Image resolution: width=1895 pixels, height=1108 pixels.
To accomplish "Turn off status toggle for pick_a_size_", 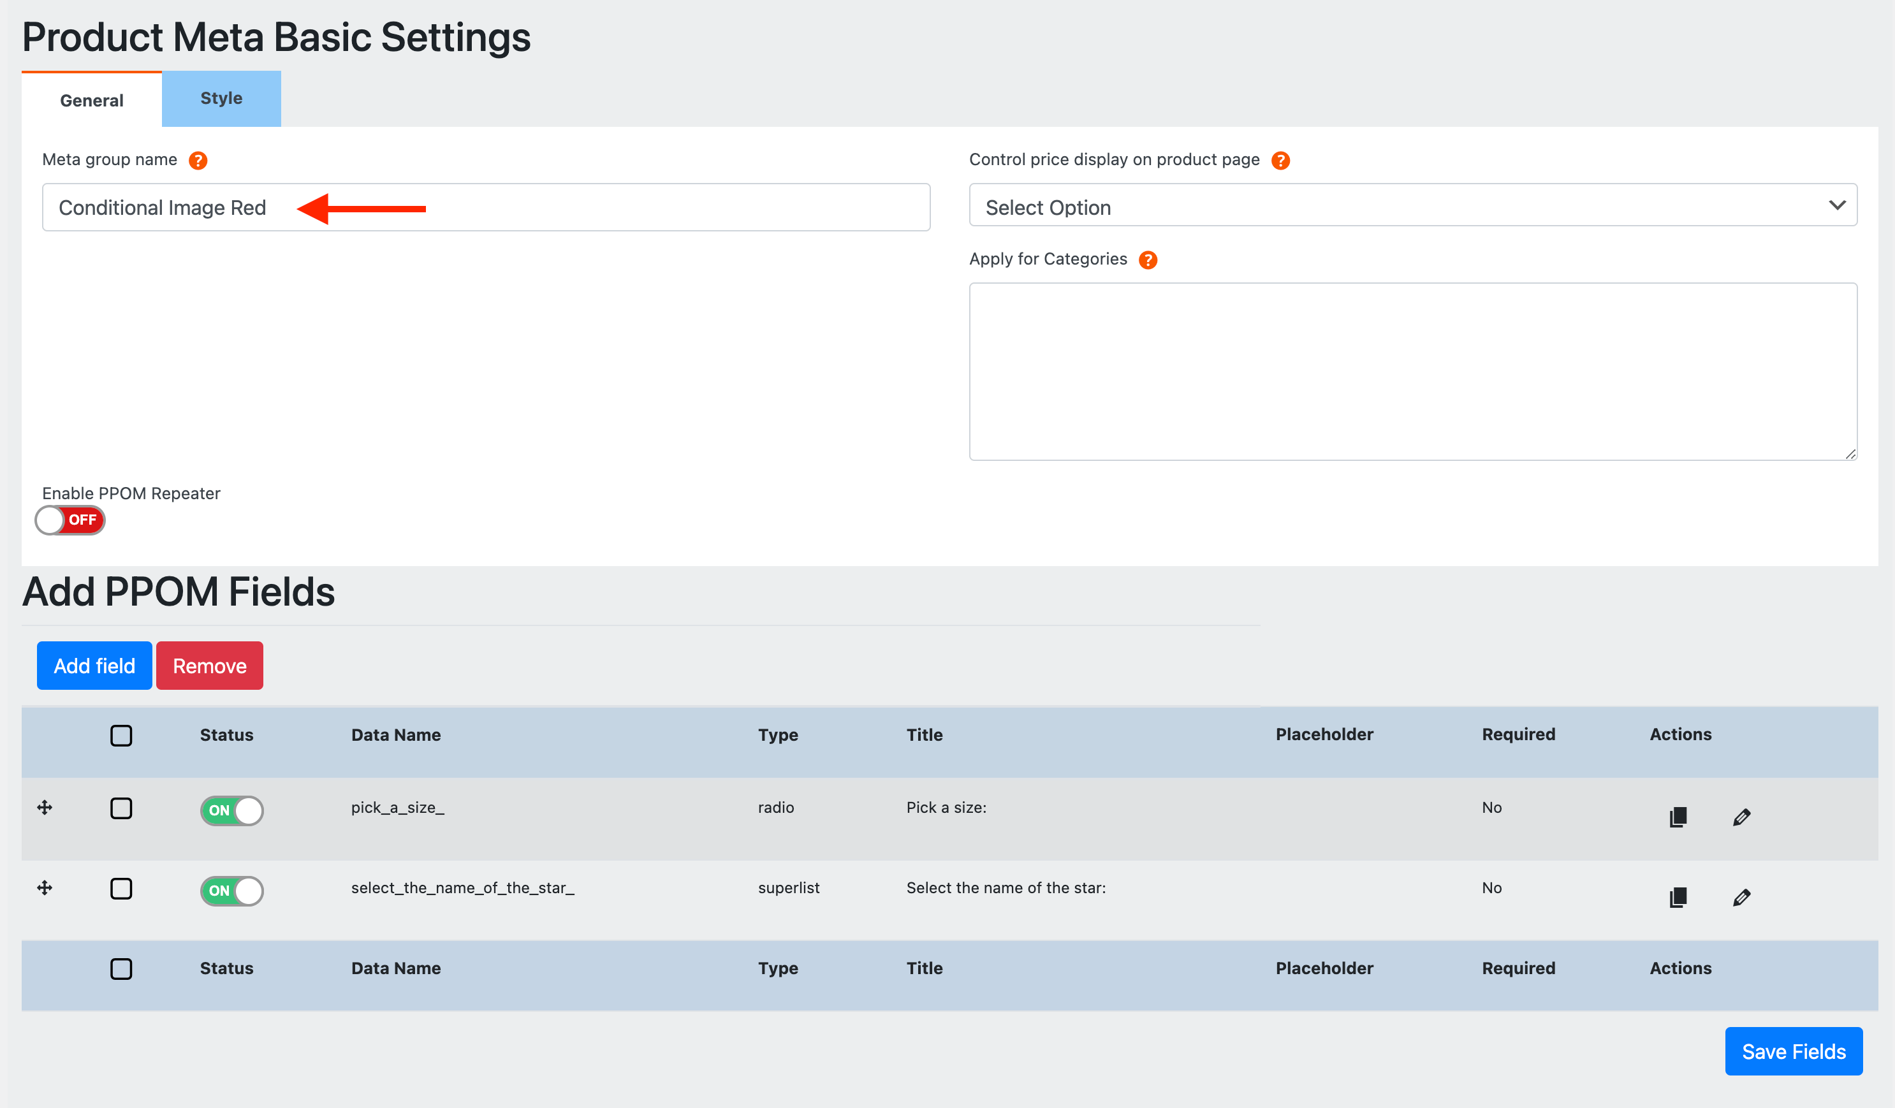I will point(231,810).
